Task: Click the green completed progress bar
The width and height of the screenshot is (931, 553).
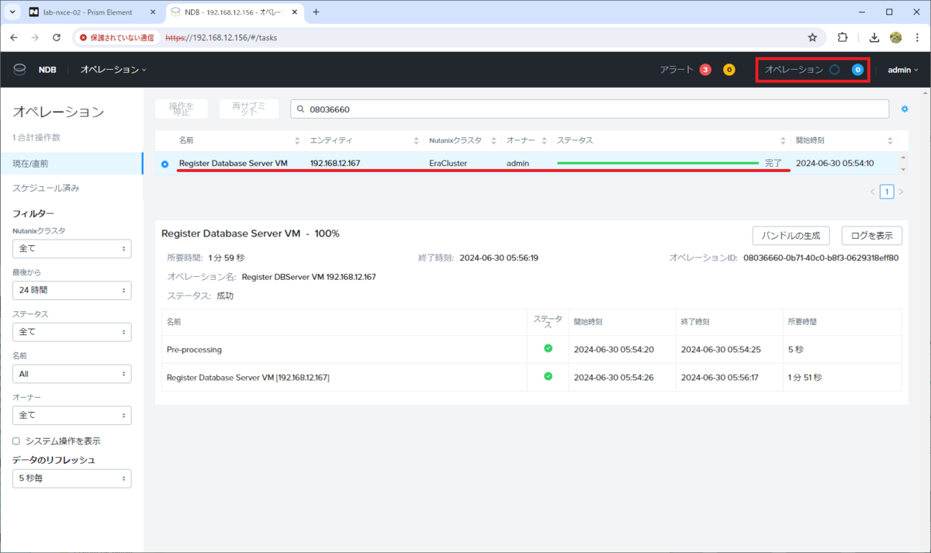Action: pyautogui.click(x=658, y=164)
